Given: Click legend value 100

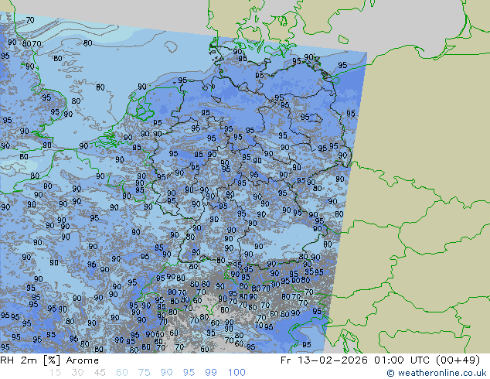Looking at the screenshot, I should [x=236, y=373].
